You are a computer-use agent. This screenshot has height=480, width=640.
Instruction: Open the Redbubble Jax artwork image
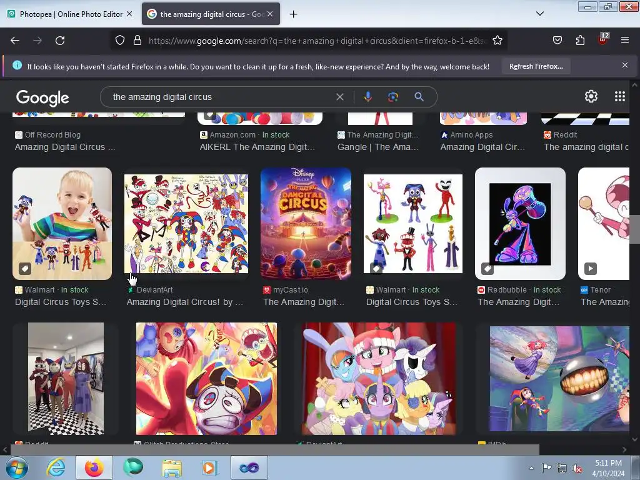click(x=520, y=224)
